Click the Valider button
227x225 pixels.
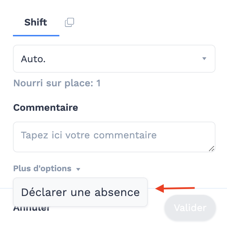point(190,208)
